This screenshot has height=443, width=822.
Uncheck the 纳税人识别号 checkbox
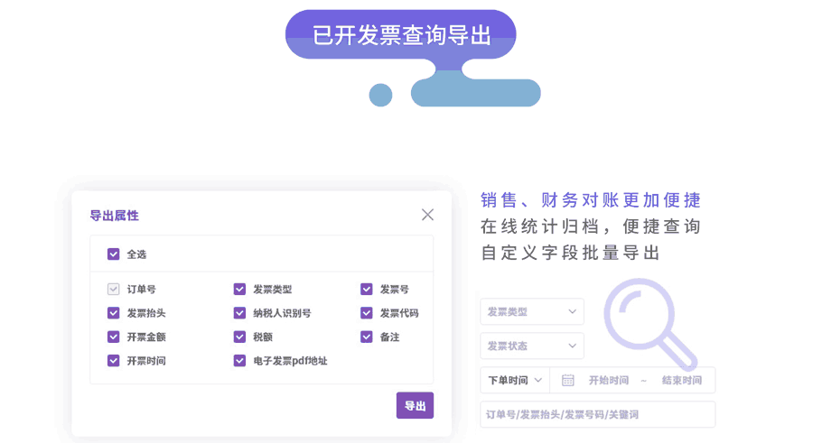click(x=239, y=313)
